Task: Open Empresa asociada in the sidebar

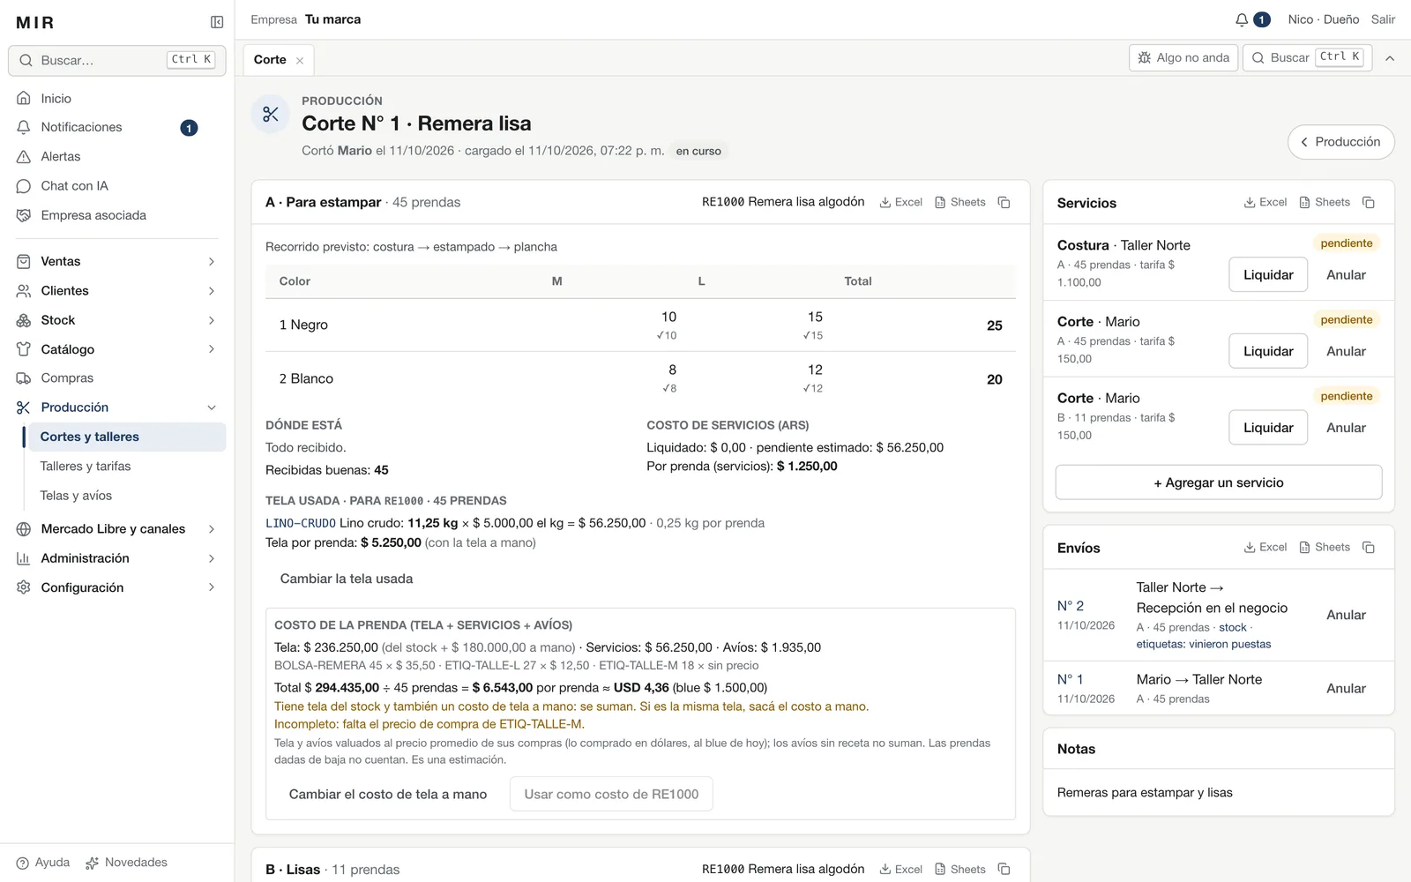Action: click(116, 215)
